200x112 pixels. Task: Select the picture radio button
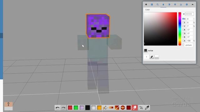183,45
